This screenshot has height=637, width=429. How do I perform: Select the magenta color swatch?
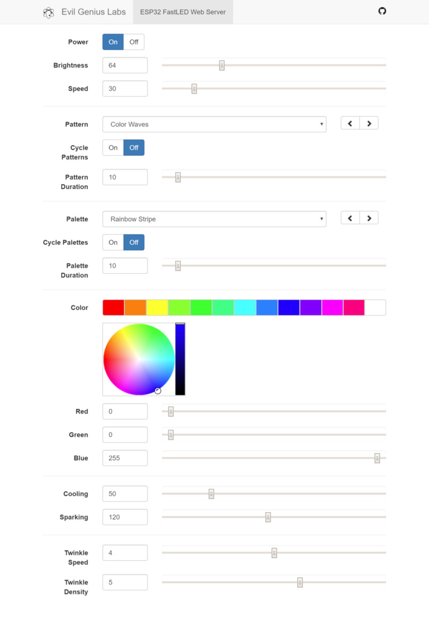click(332, 308)
